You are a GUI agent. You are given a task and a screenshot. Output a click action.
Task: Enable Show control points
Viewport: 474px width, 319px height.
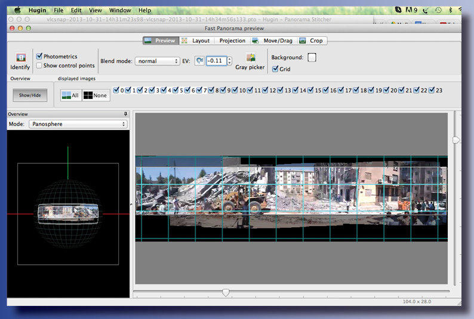tap(39, 66)
